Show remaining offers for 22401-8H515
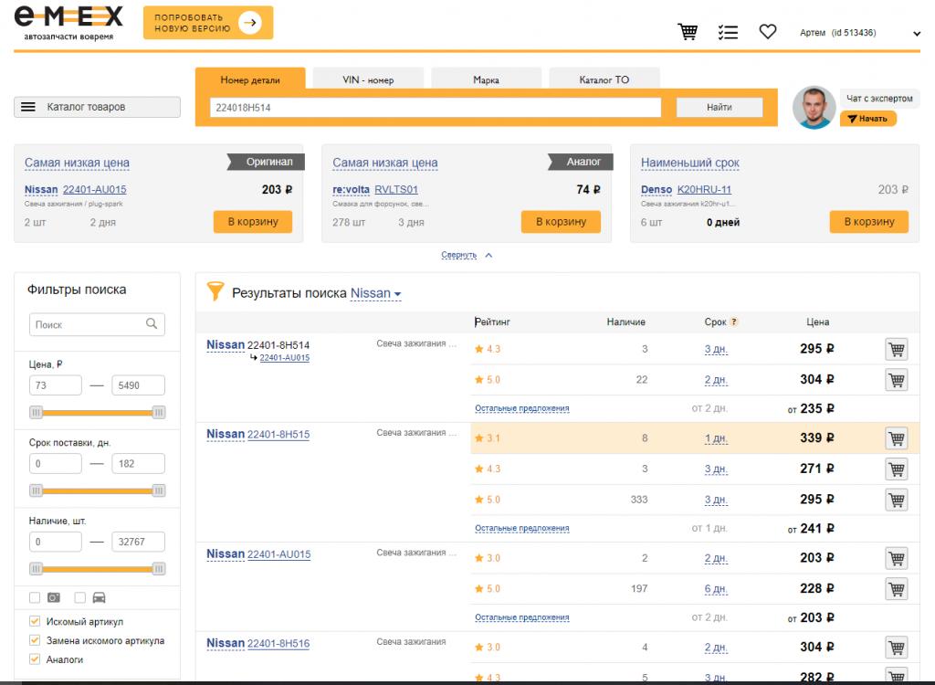 (x=521, y=528)
